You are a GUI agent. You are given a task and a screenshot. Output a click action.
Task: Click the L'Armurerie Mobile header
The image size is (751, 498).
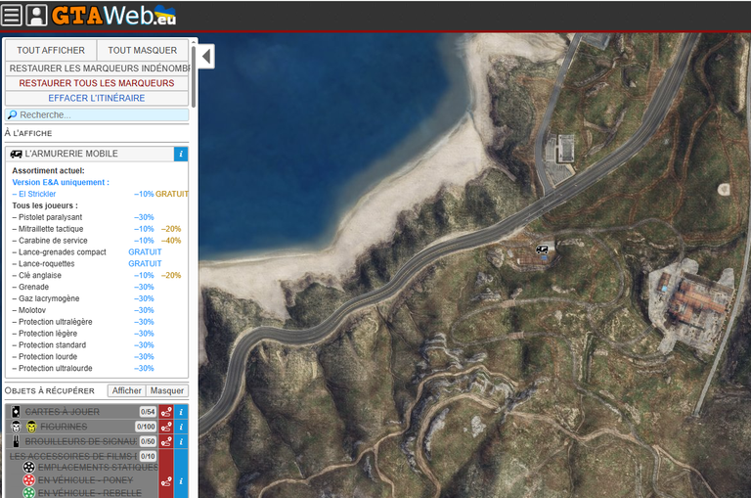pos(90,154)
